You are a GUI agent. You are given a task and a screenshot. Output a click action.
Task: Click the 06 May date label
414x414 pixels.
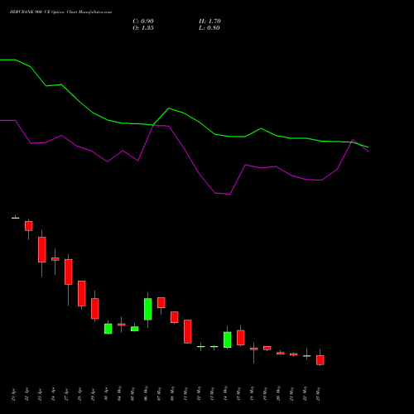point(146,393)
